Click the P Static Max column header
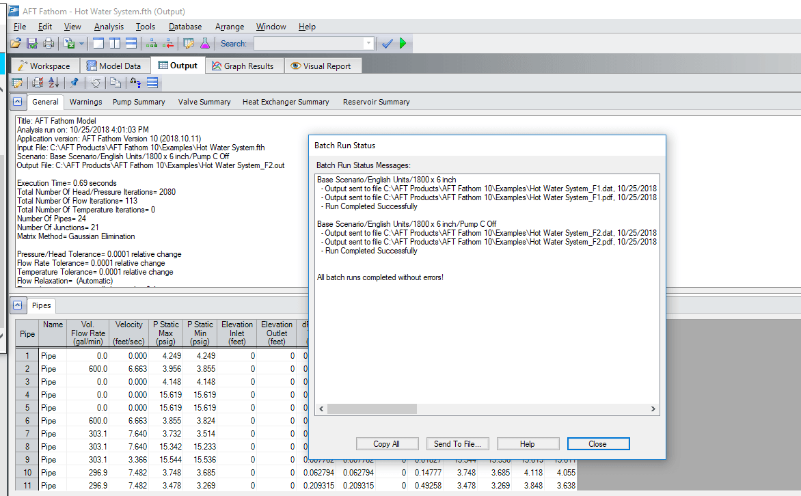 pos(166,333)
